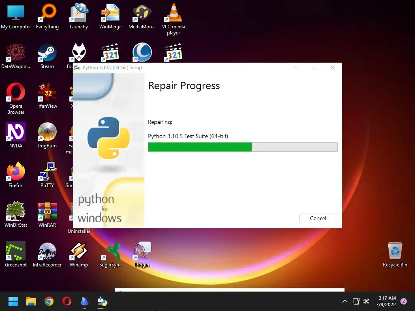Viewport: 415px width, 311px height.
Task: Launch ImgBurn desktop shortcut
Action: (47, 135)
